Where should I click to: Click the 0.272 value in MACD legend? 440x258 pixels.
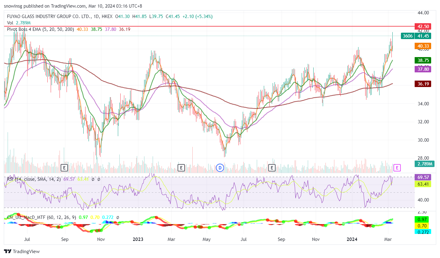tap(108, 217)
